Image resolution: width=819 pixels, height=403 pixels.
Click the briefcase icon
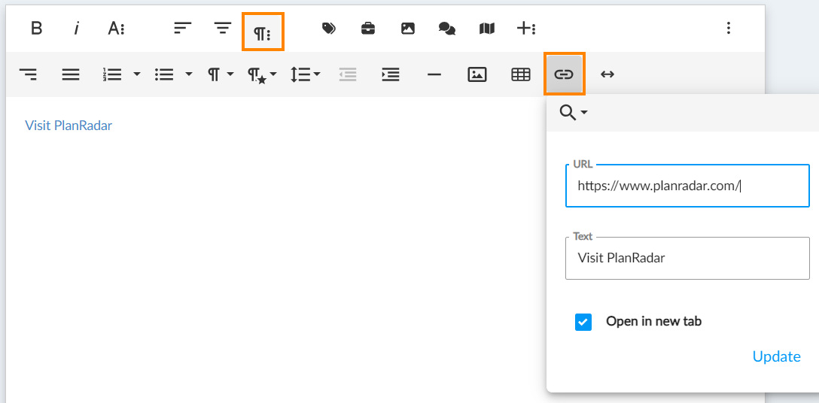coord(368,29)
